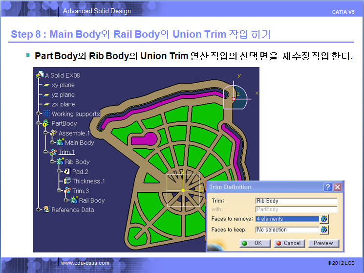Collapse the PartBody tree node

pyautogui.click(x=38, y=123)
